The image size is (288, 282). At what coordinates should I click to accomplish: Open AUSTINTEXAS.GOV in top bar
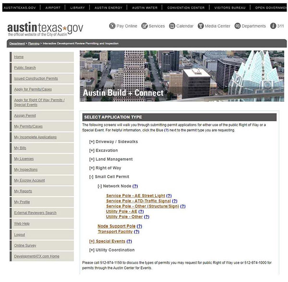click(20, 8)
